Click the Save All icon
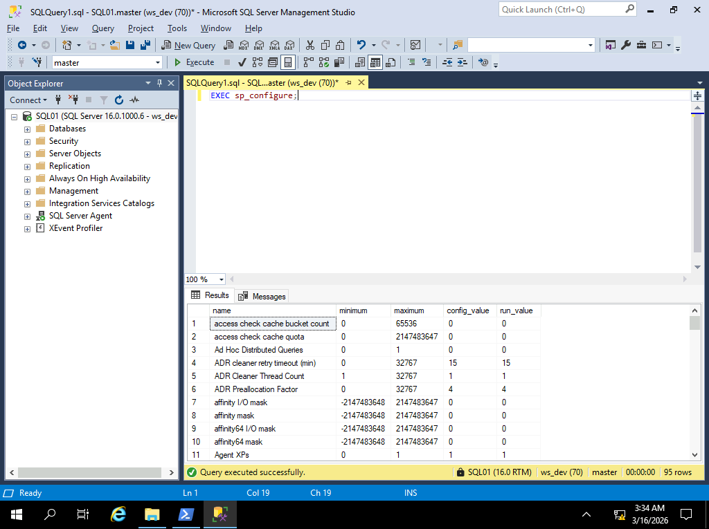This screenshot has height=529, width=709. (x=145, y=45)
